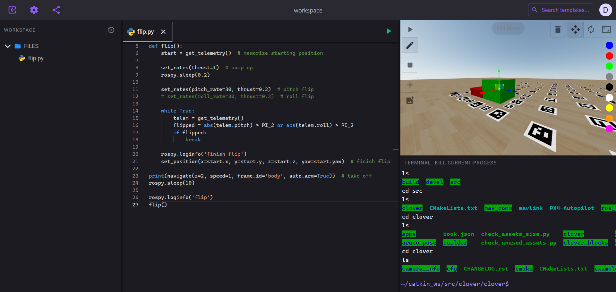Open flip.py in the file tree
The image size is (616, 292).
[36, 58]
